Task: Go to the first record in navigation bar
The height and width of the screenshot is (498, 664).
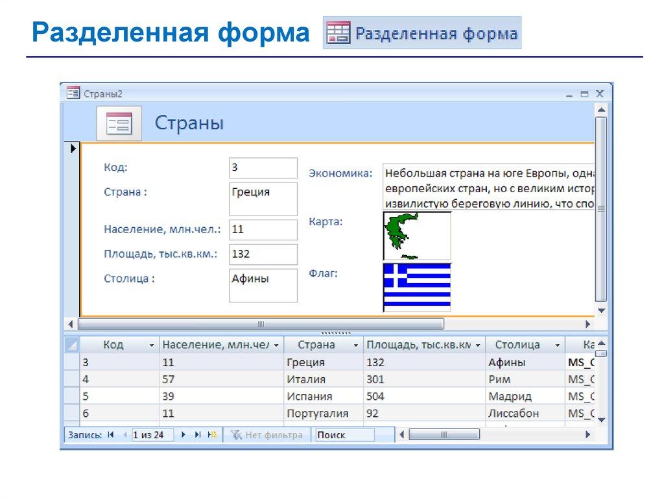Action: (110, 435)
